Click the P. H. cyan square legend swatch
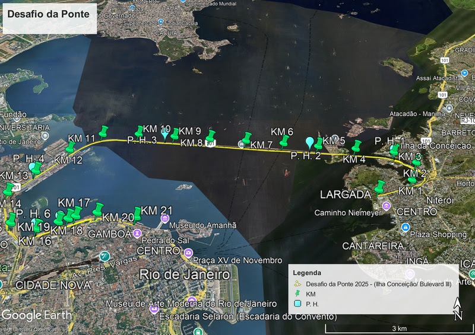The height and width of the screenshot is (335, 475). point(297,304)
